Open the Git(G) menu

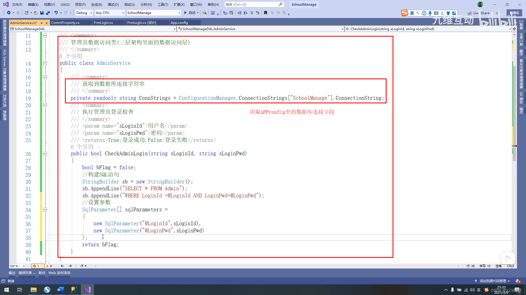65,4
